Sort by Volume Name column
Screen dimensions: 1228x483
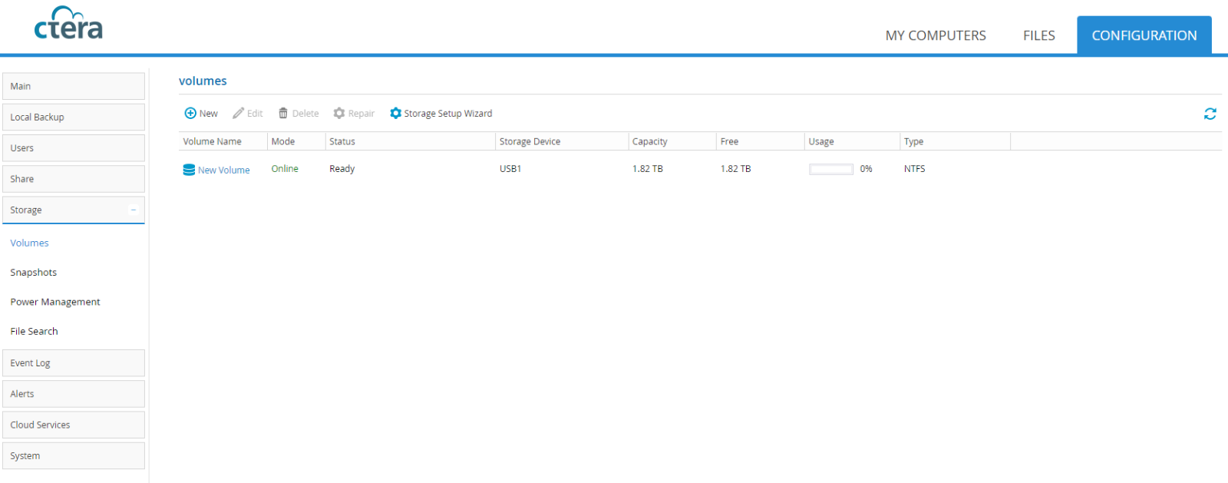[223, 141]
